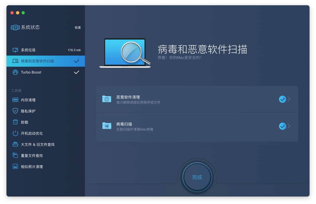This screenshot has height=204, width=316.
Task: Open the Turbo Boost section
Action: tap(46, 72)
